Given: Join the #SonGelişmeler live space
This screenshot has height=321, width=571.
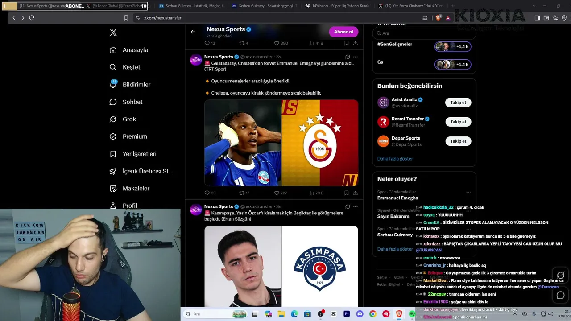Looking at the screenshot, I should coord(453,46).
